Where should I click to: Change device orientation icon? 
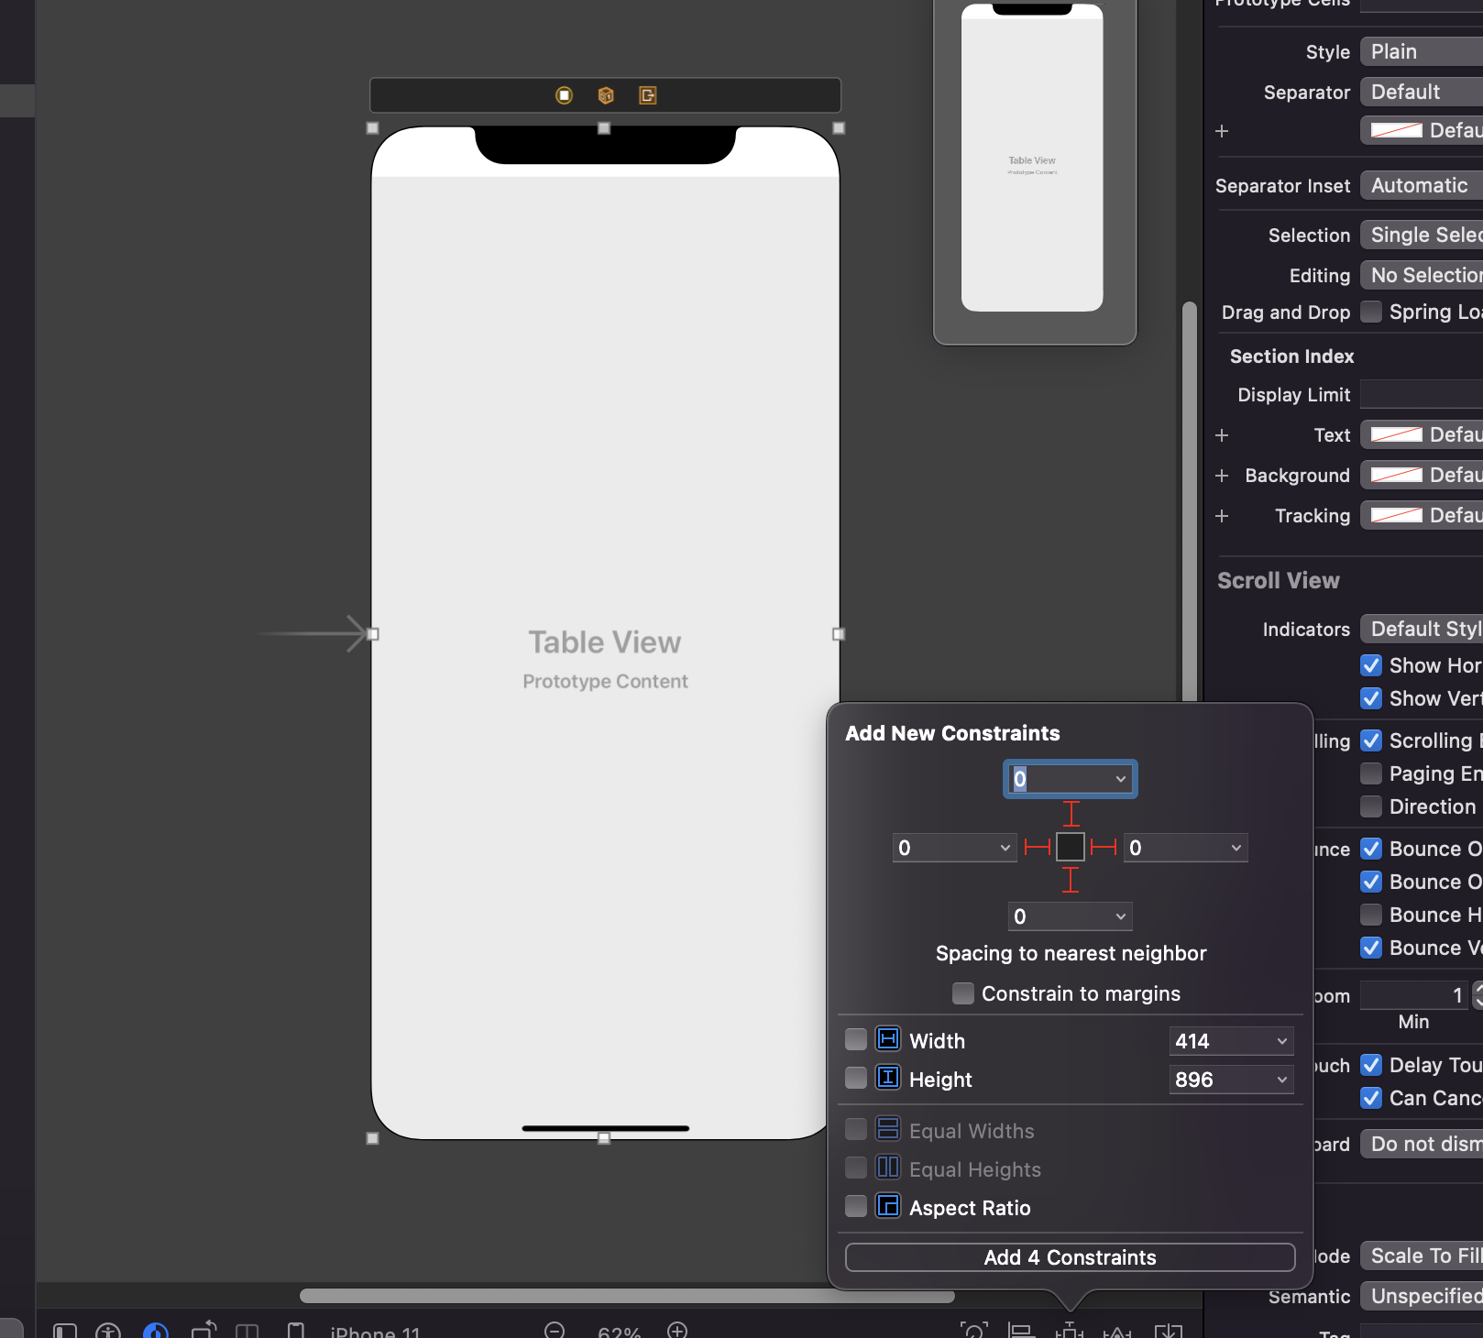click(x=203, y=1330)
